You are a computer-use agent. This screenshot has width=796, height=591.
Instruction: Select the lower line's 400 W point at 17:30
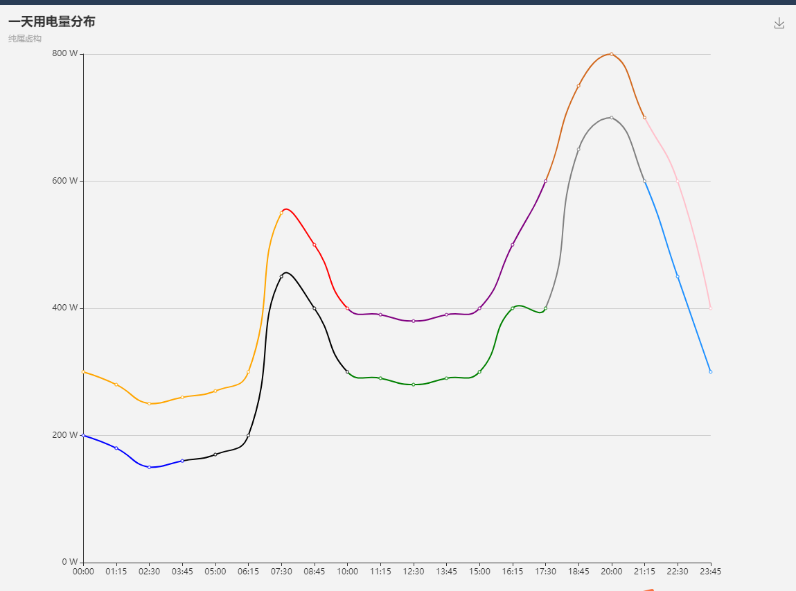[x=545, y=308]
